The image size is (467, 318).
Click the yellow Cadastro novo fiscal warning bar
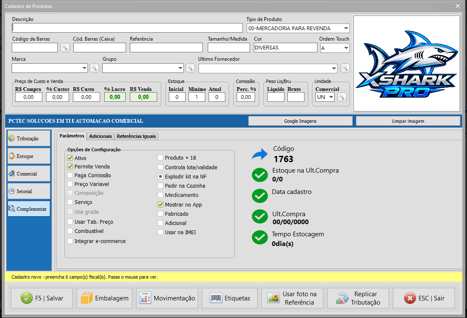click(234, 277)
